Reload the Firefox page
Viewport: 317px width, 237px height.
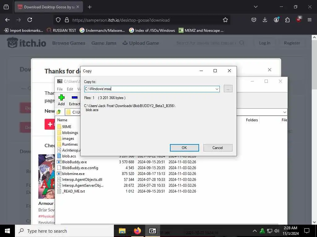point(30,20)
